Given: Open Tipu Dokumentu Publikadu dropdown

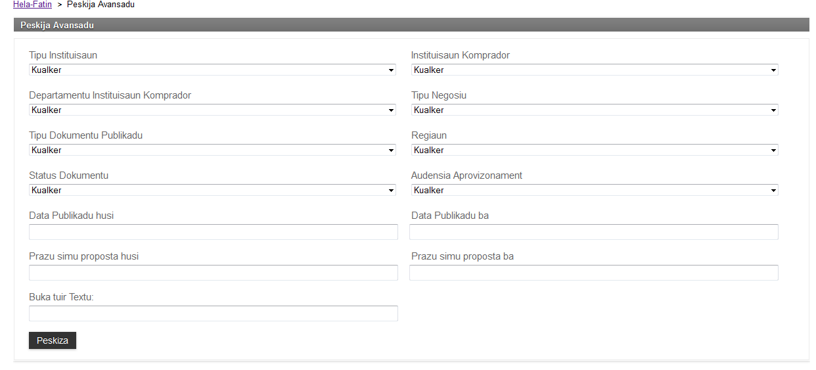Looking at the screenshot, I should coord(212,150).
